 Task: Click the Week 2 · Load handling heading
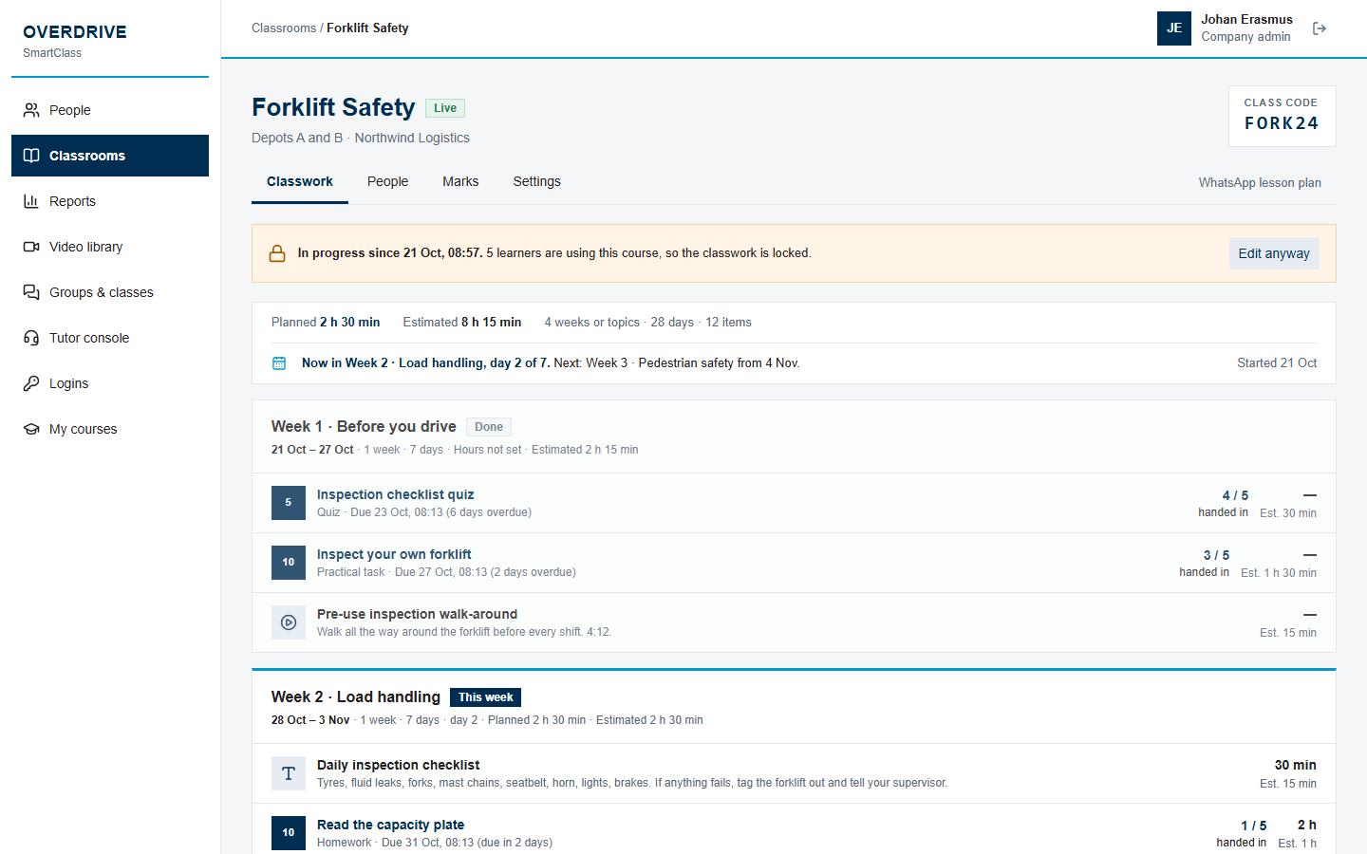pos(356,697)
